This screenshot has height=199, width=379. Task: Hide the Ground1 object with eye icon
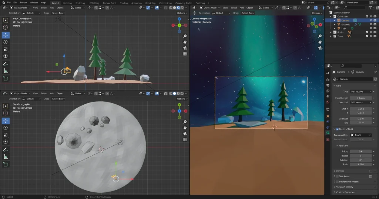click(371, 24)
